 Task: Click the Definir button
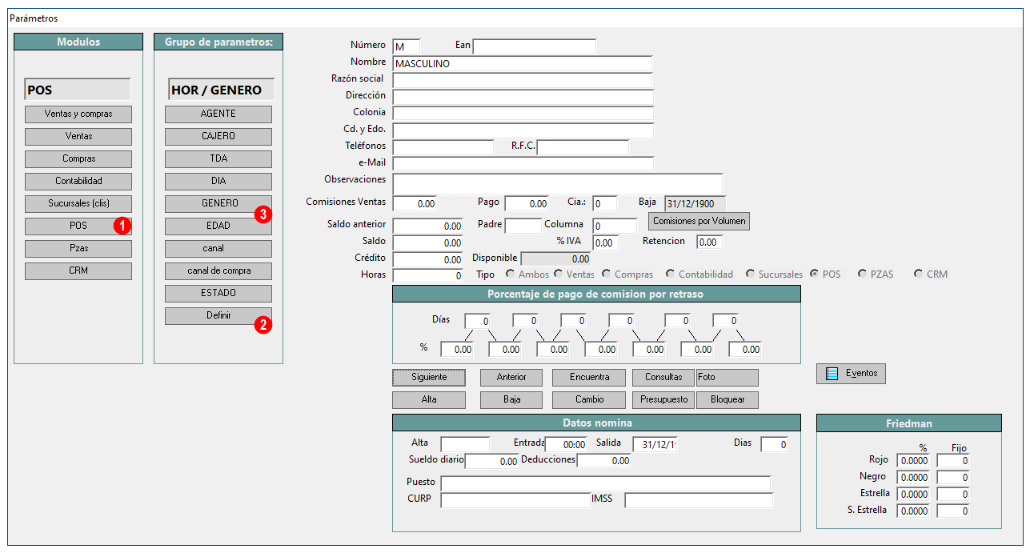point(218,316)
